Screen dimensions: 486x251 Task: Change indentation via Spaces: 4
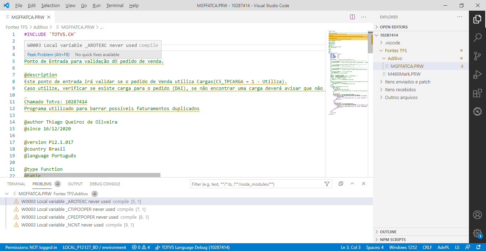tap(375, 247)
